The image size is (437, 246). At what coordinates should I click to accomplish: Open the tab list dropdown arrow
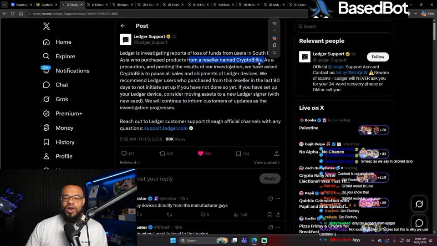(5, 5)
